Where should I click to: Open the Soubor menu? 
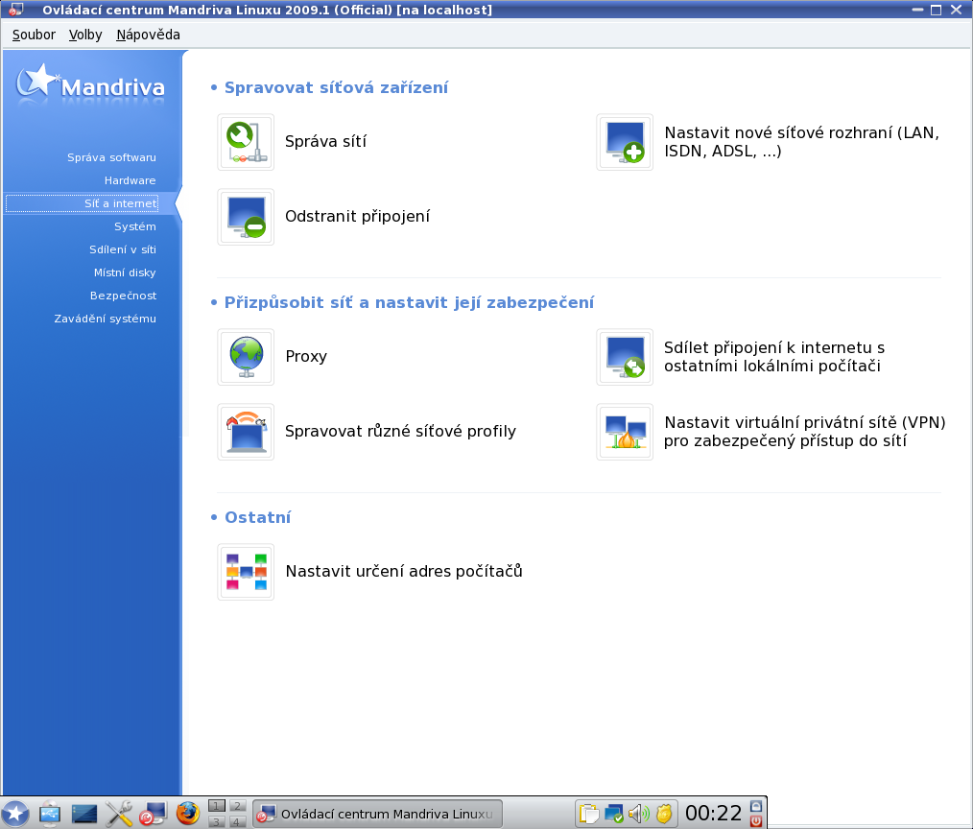[x=34, y=35]
